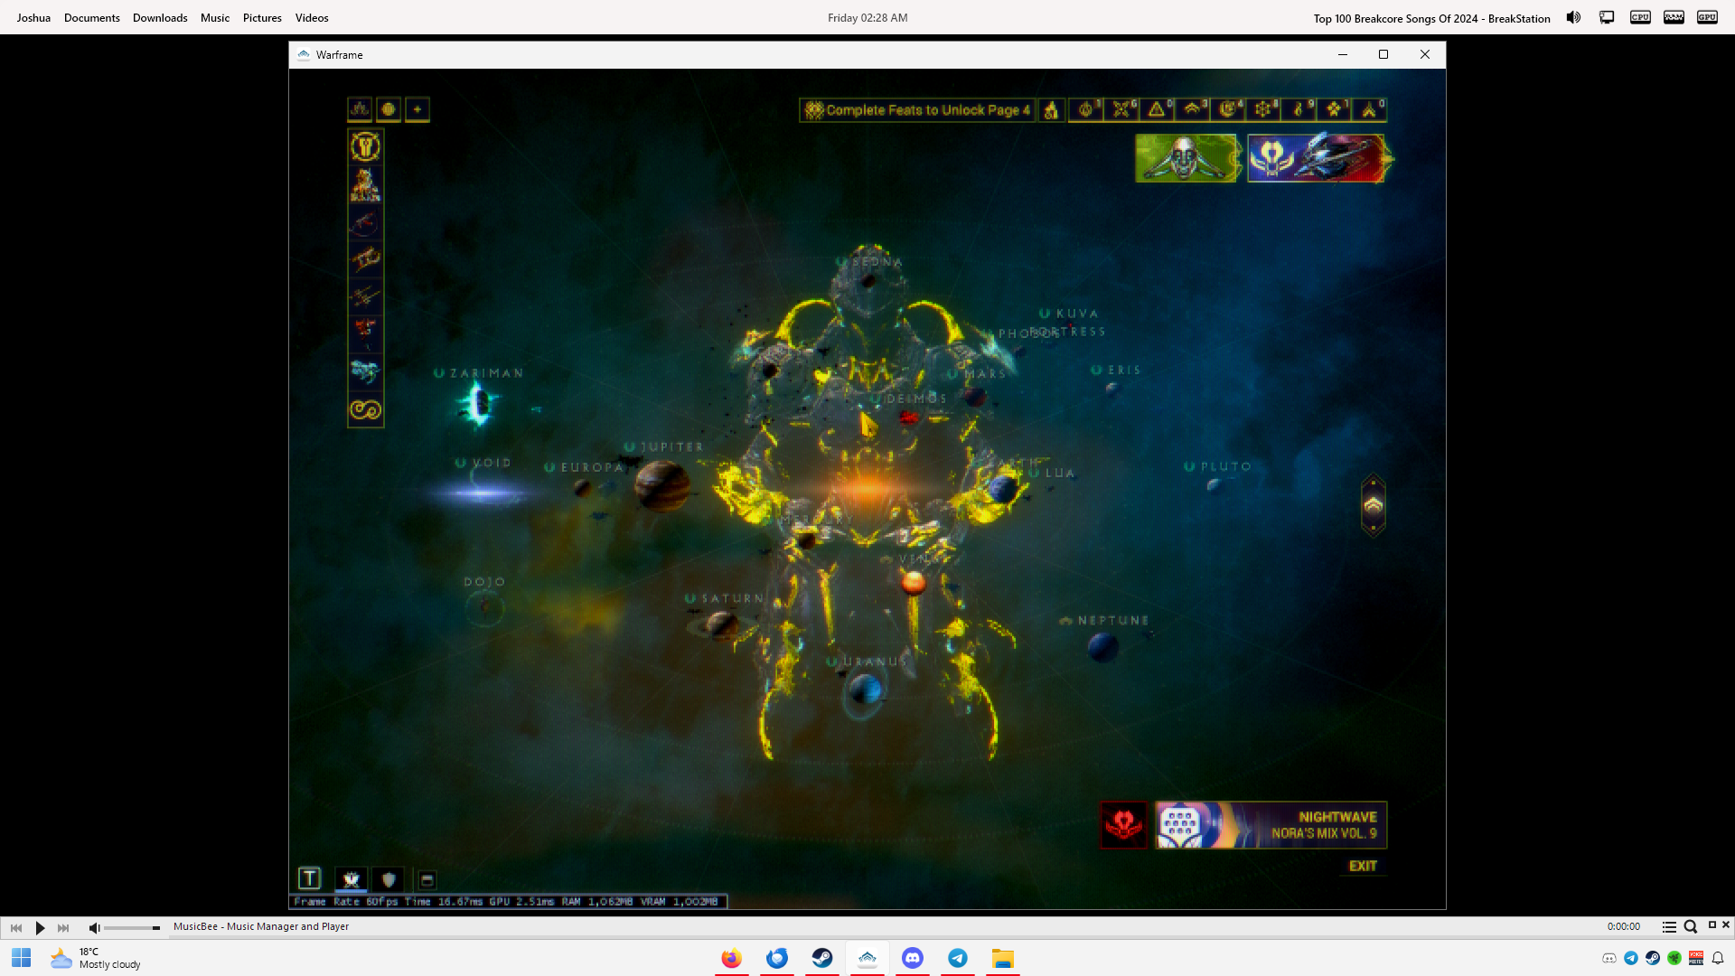Open the Documents bookmark in top bar

click(92, 17)
